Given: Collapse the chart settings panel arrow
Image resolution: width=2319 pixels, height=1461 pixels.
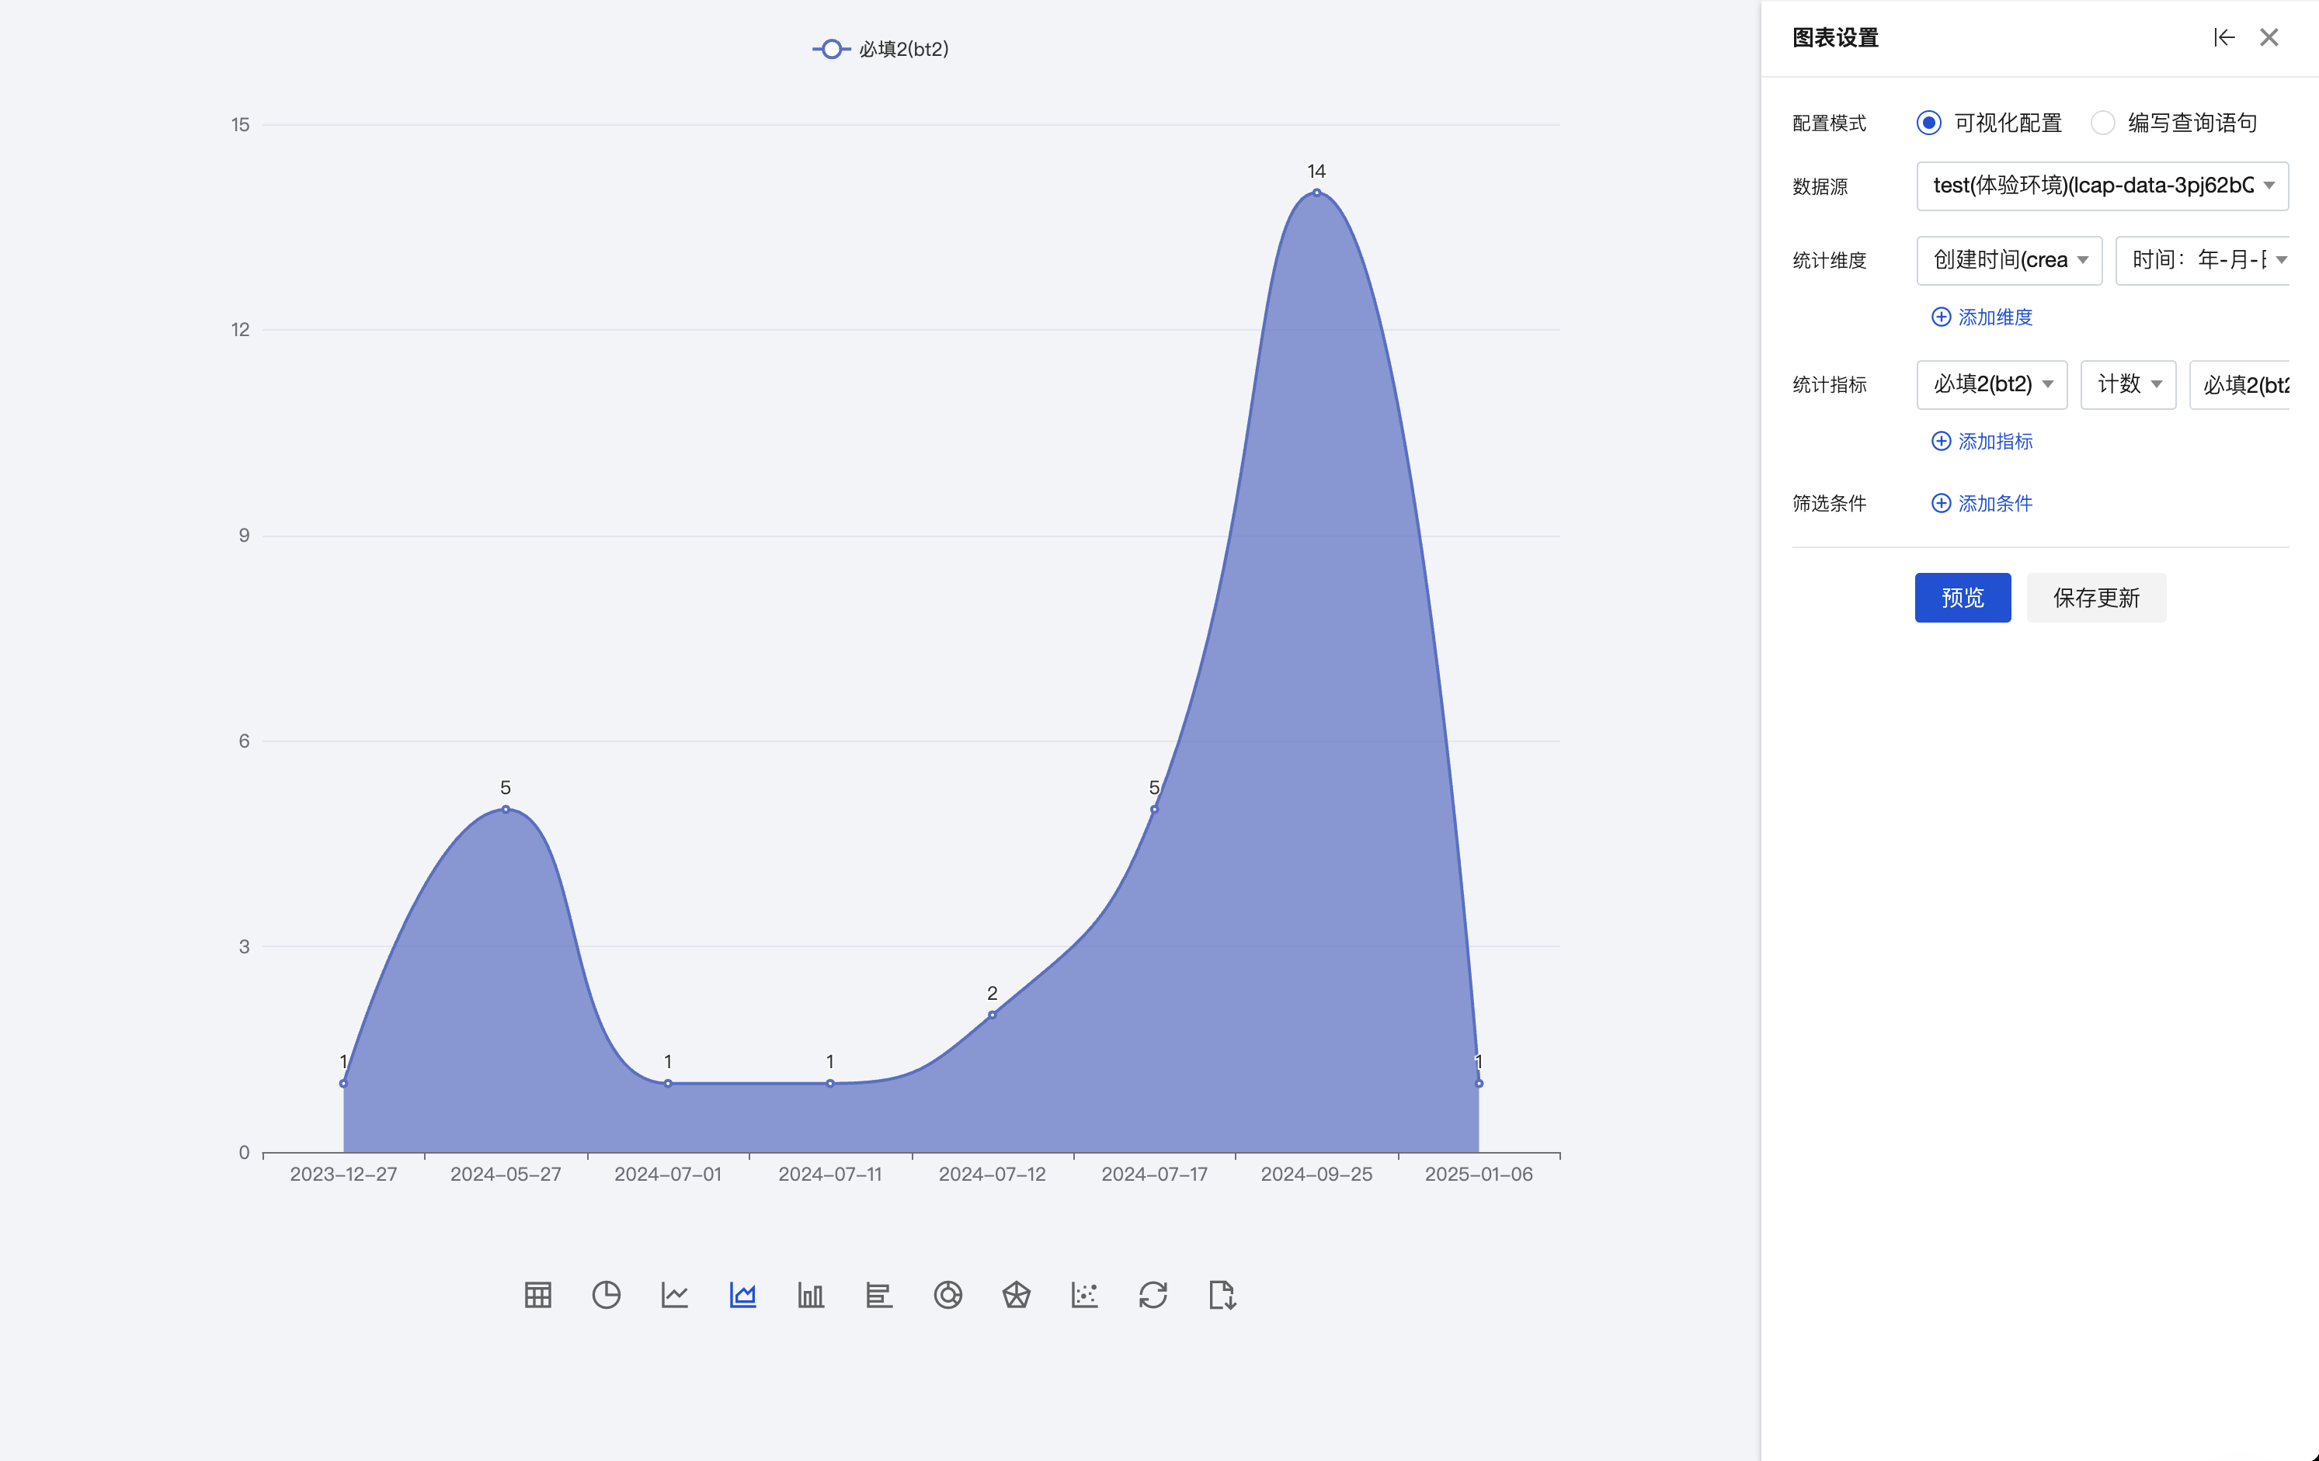Looking at the screenshot, I should coord(2223,37).
